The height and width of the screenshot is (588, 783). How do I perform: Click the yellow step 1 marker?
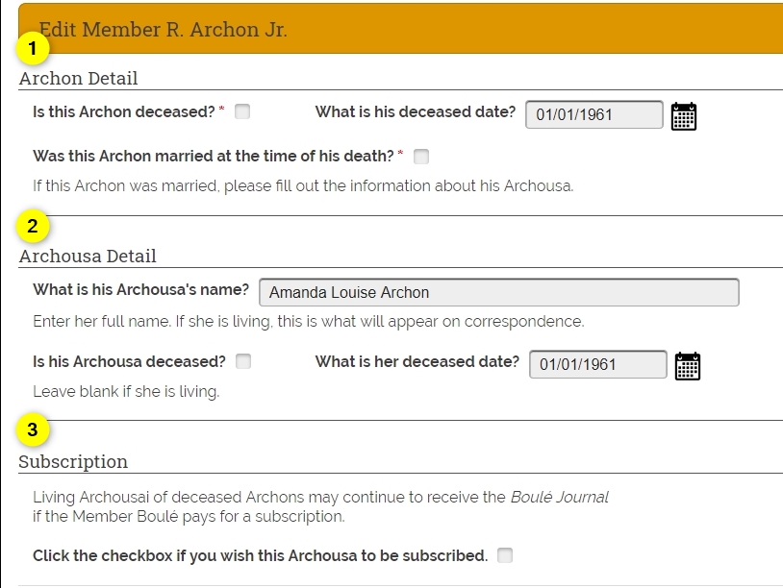[x=33, y=48]
